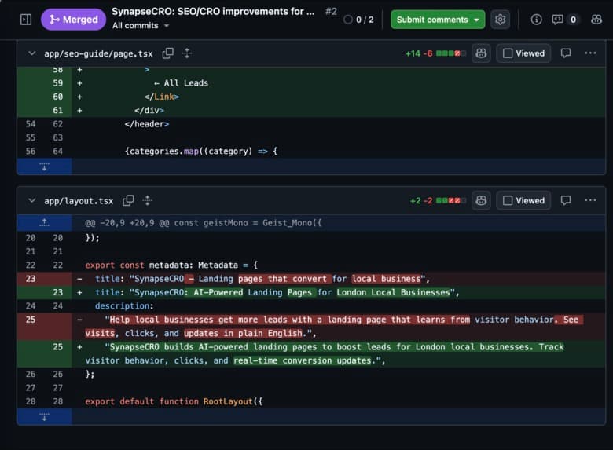Screen dimensions: 613x450
Task: Expand down below line 64 in seo-guide
Action: (x=44, y=166)
